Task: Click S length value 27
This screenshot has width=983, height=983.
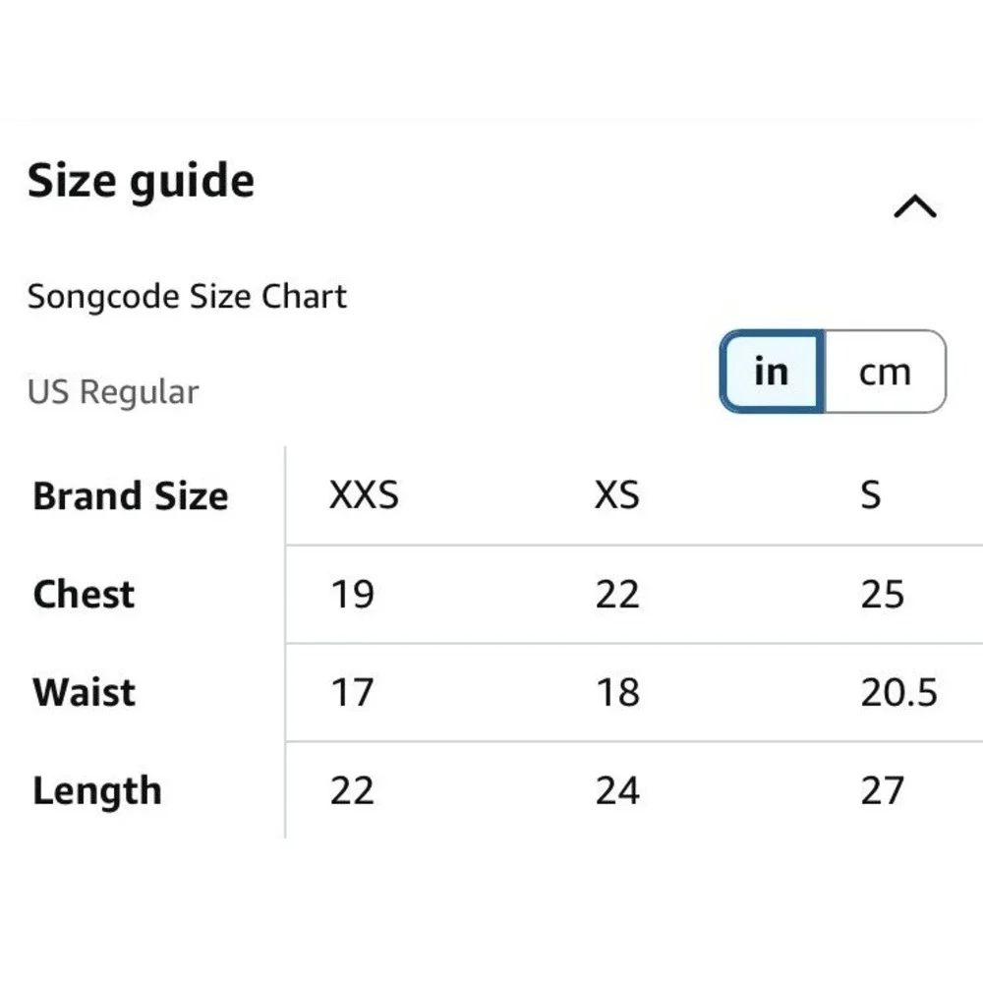Action: (x=882, y=790)
